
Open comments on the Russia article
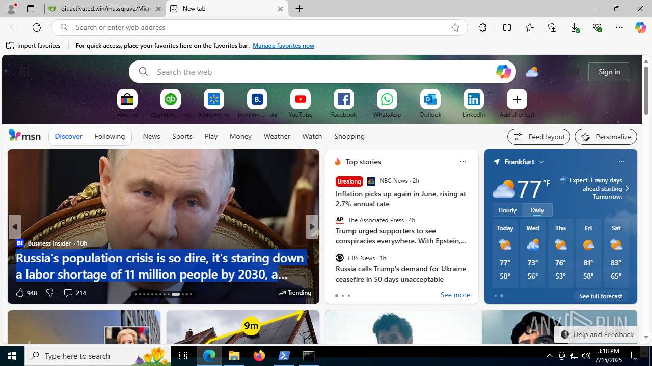pyautogui.click(x=74, y=293)
